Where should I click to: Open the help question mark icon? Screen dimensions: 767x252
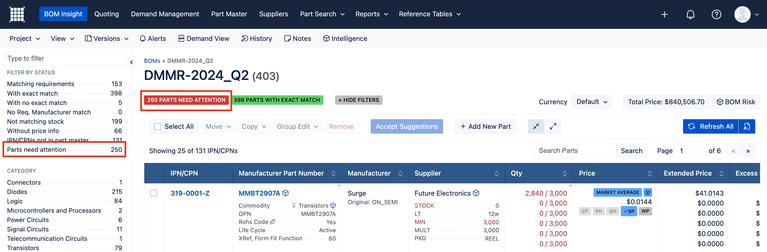(716, 14)
